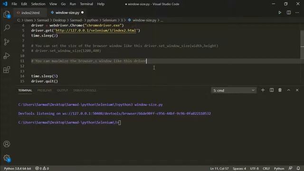
Task: Open the 127.0.0.1 index2.html URL link
Action: [x=96, y=30]
